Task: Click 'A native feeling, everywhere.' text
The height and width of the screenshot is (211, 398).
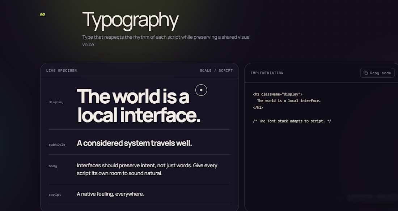Action: point(110,194)
